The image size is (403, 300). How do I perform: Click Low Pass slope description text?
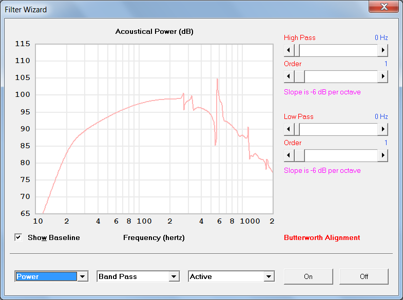point(322,171)
